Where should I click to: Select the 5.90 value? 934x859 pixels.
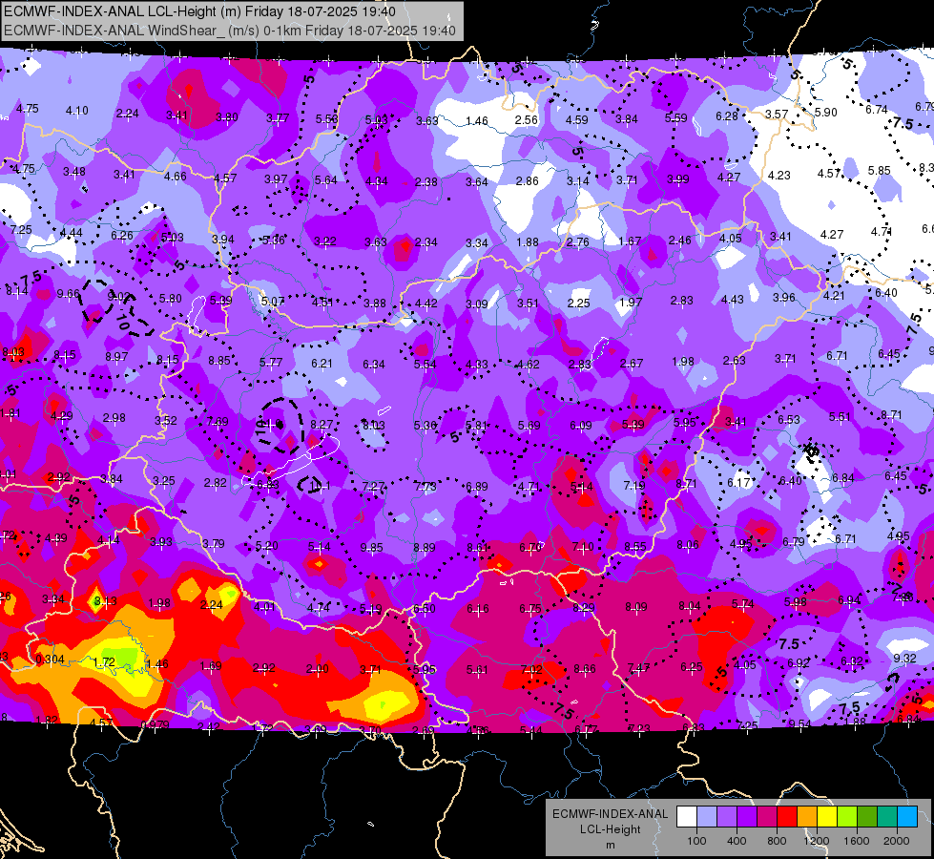point(826,112)
